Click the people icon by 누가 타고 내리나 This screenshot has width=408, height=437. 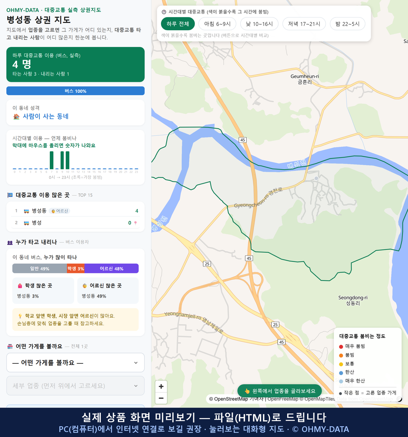click(10, 242)
